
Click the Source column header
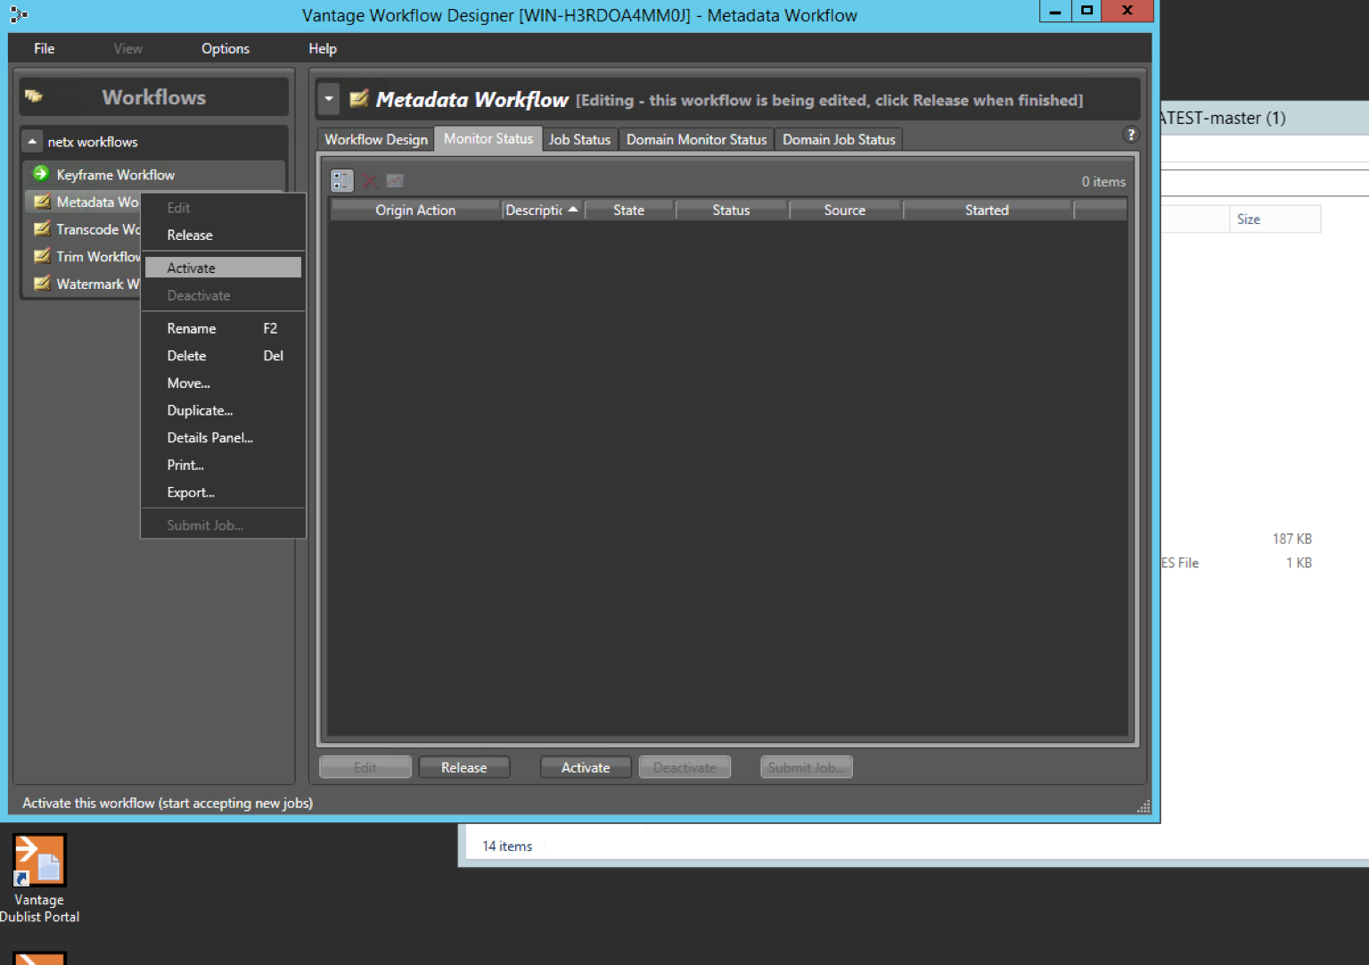pos(845,210)
